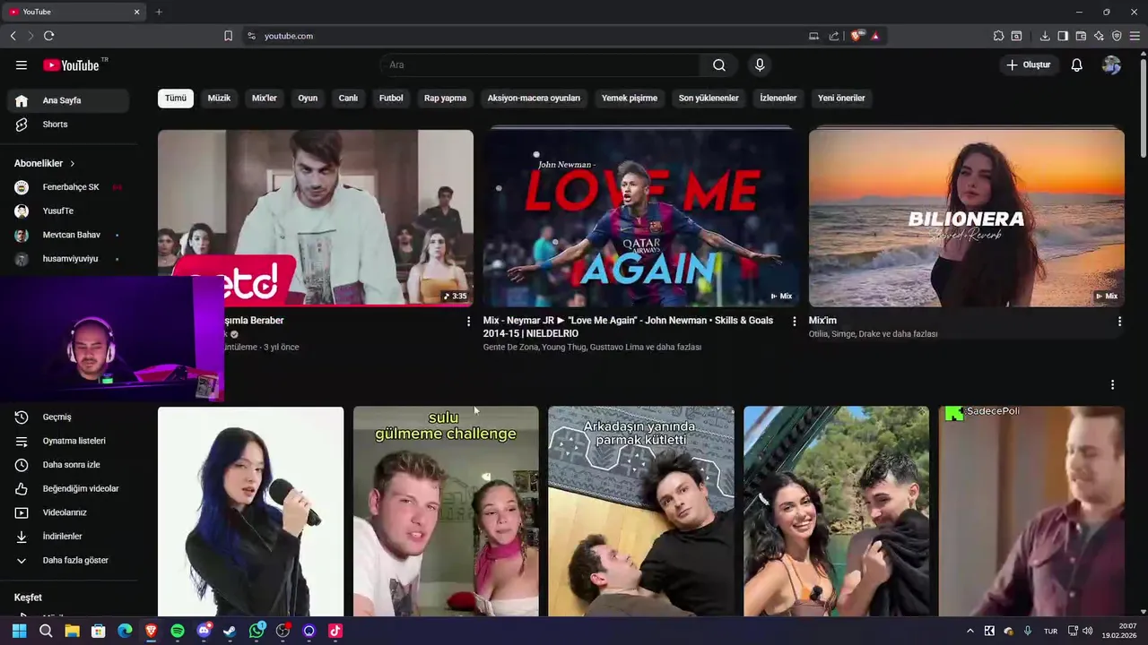Open Brave Wallet
This screenshot has height=645, width=1148.
(1081, 36)
